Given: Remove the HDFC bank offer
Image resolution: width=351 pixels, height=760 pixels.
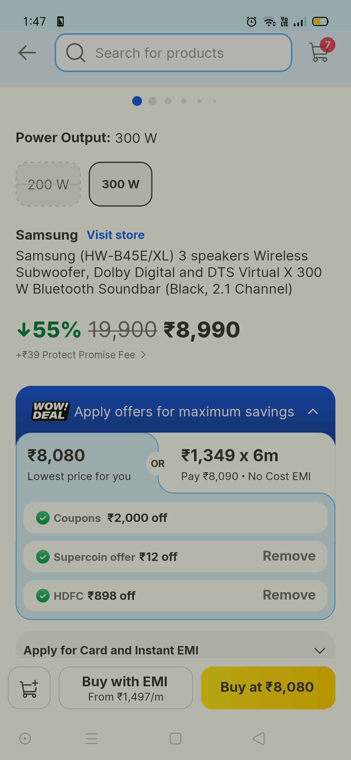Looking at the screenshot, I should coord(289,595).
